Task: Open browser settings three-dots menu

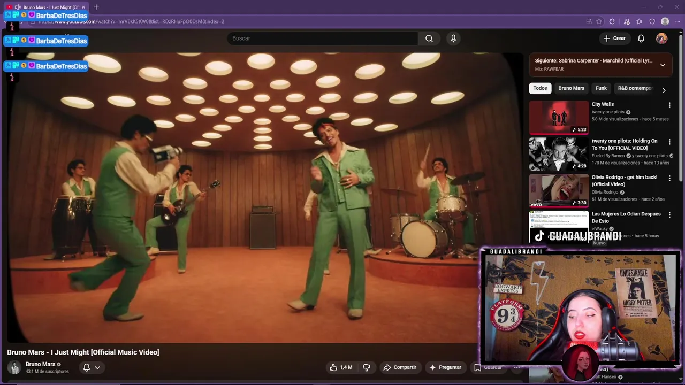Action: 678,21
